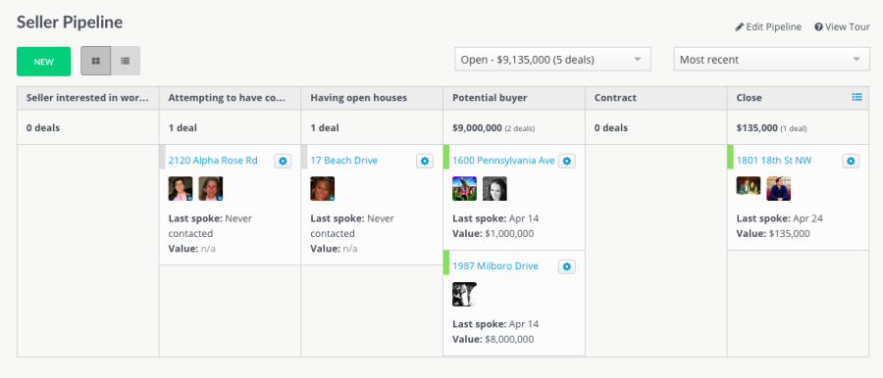Click second avatar on 1600 Pennsylvania Ave
This screenshot has height=378, width=883.
[x=494, y=188]
